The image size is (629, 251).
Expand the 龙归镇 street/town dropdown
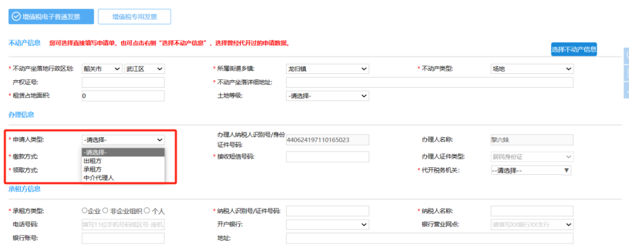[327, 69]
